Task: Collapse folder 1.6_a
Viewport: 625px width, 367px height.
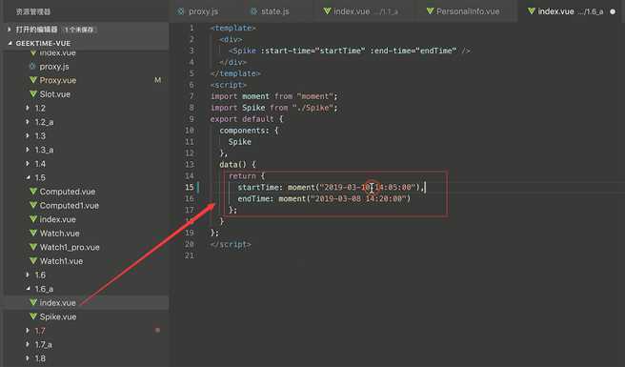Action: tap(28, 289)
